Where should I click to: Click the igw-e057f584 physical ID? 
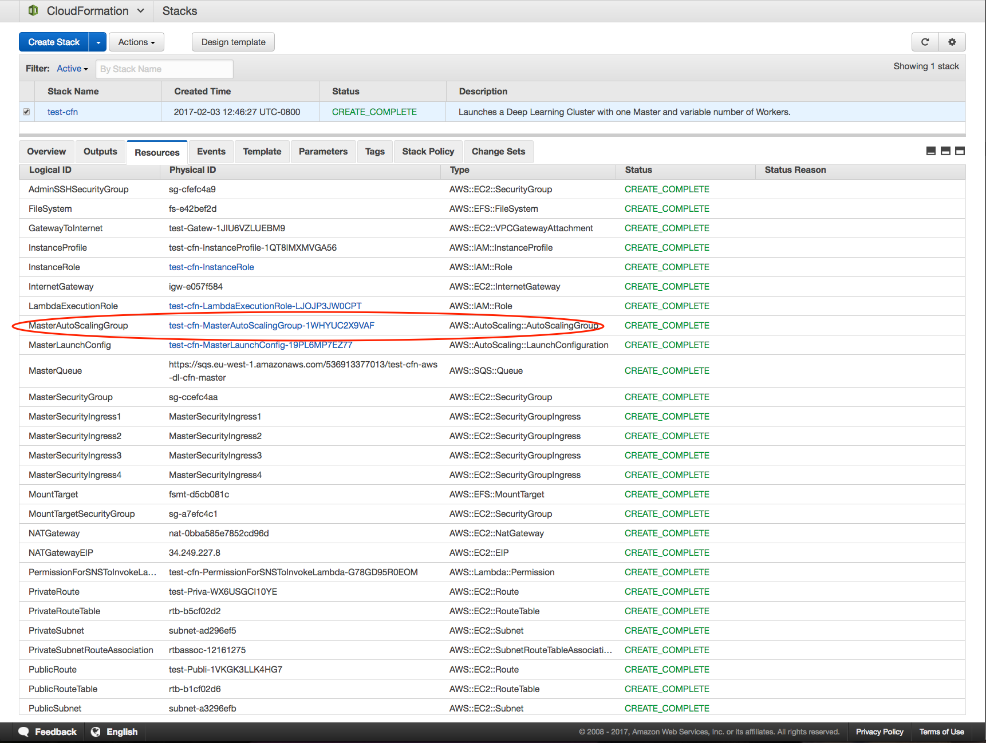tap(196, 287)
